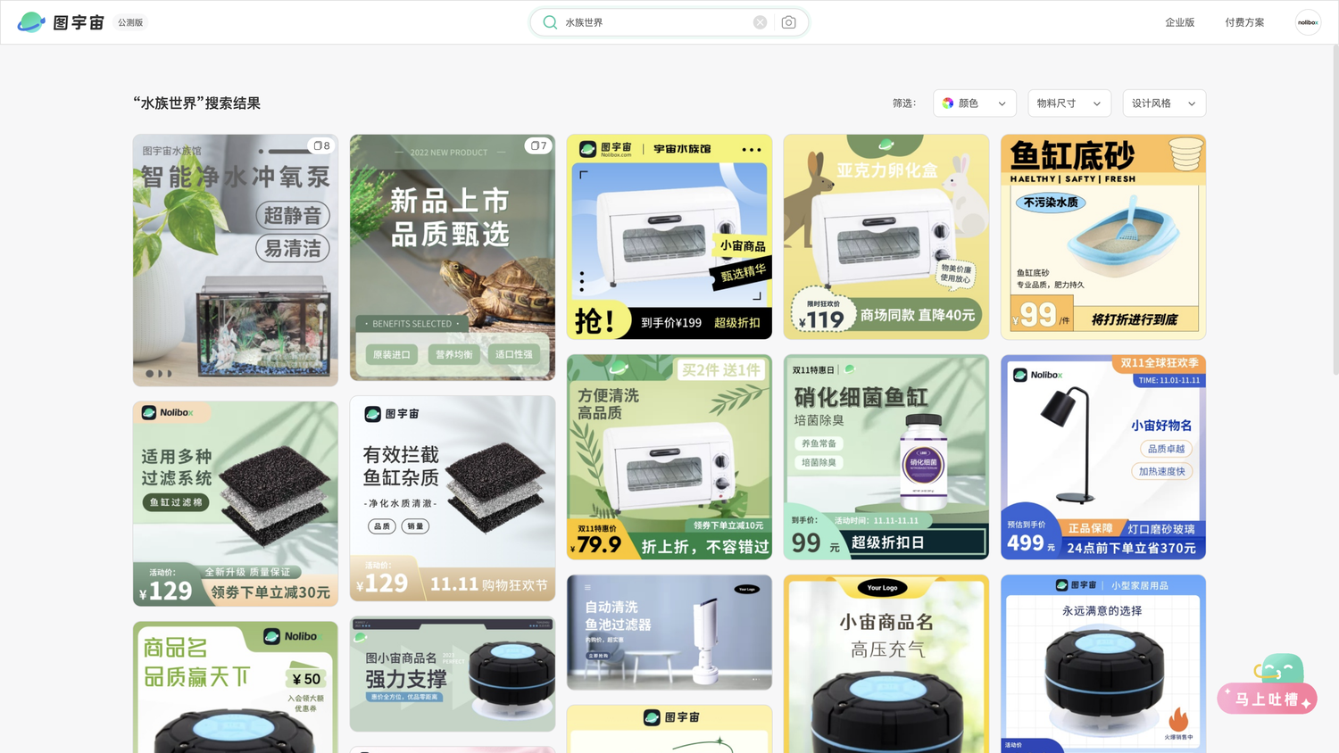Open the 双11全球狂欢季 lamp template
Viewport: 1339px width, 753px height.
(x=1103, y=458)
